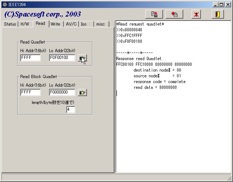Open the Iso tab
The width and height of the screenshot is (233, 182).
tap(83, 24)
